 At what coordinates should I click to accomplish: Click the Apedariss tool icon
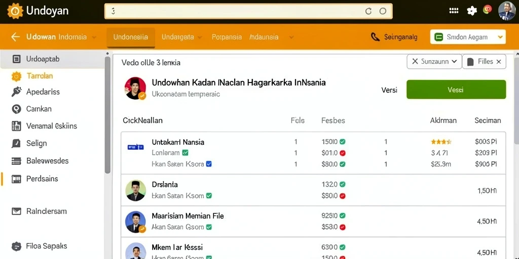16,92
